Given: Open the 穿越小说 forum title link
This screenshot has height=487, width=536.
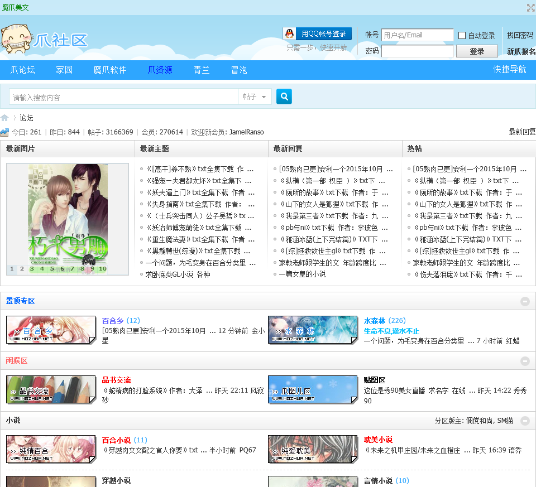Looking at the screenshot, I should click(x=116, y=480).
